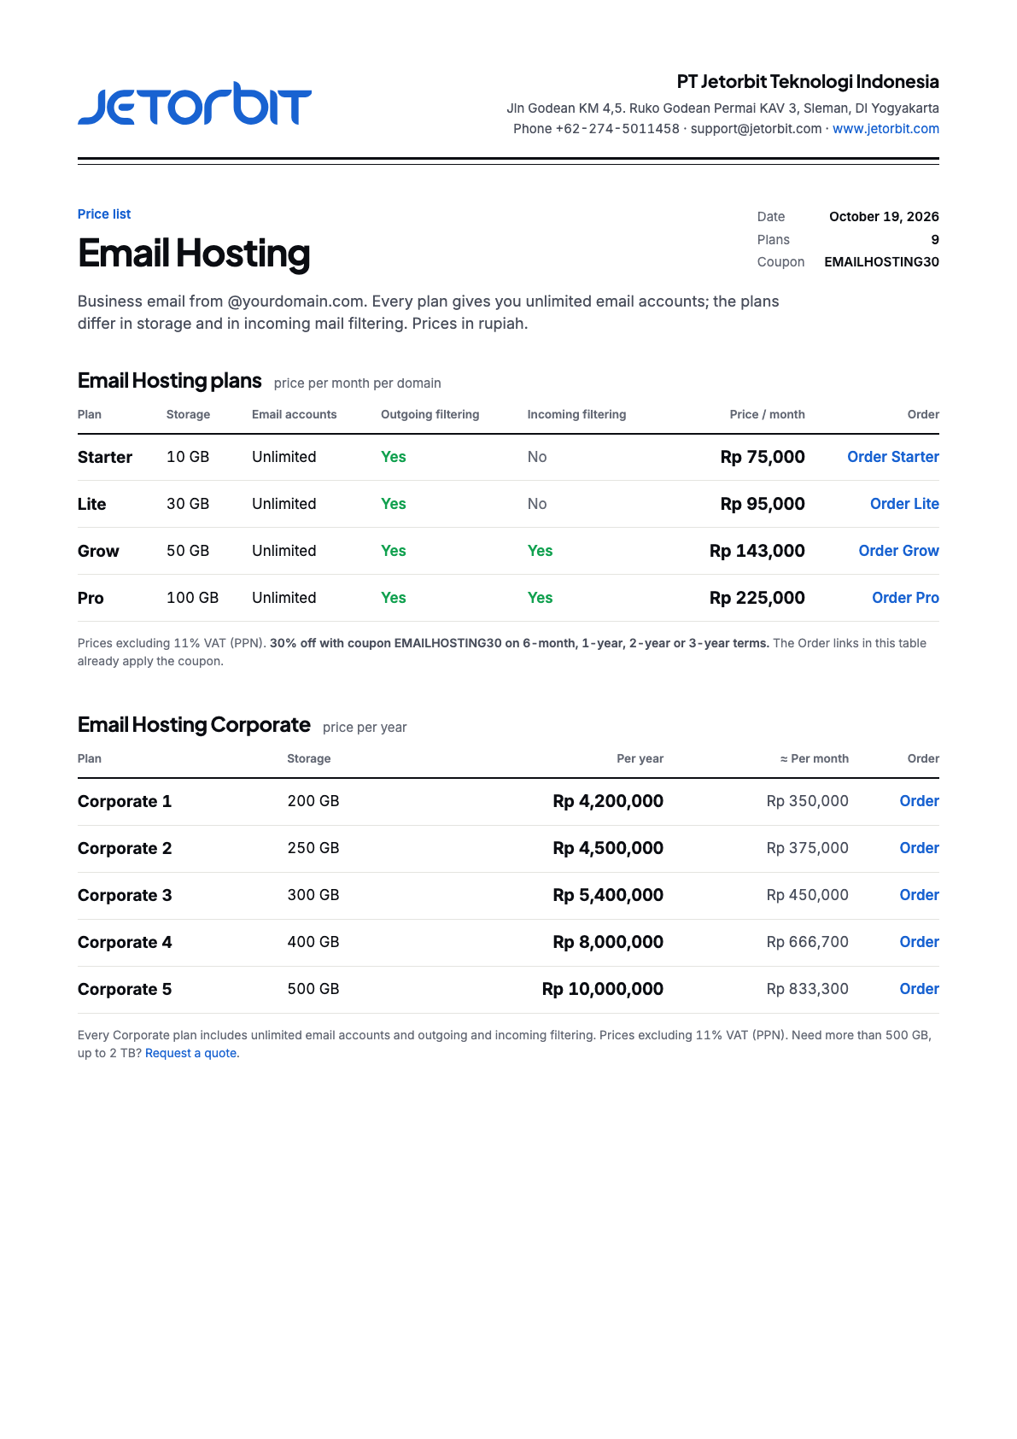Image resolution: width=1017 pixels, height=1439 pixels.
Task: Click the price Rp 95,000
Action: (x=763, y=504)
